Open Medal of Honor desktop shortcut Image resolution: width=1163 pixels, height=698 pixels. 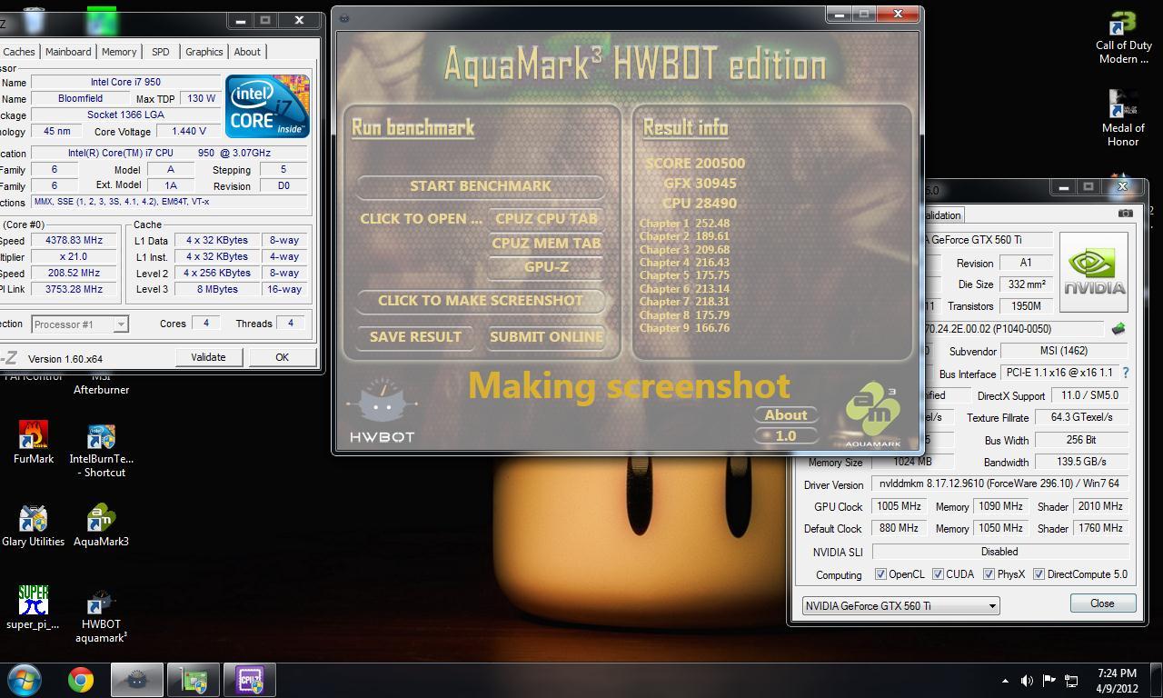tap(1123, 119)
